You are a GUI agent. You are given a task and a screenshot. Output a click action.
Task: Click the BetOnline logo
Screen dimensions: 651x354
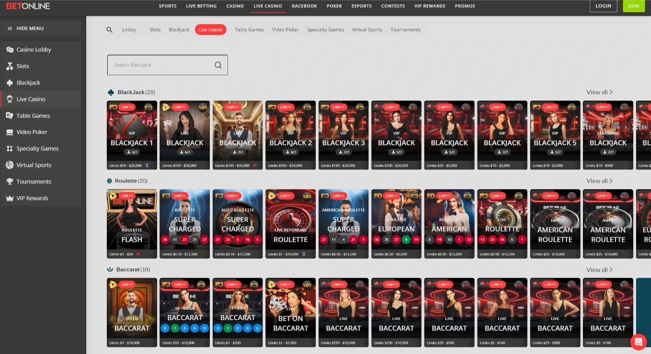coord(28,6)
